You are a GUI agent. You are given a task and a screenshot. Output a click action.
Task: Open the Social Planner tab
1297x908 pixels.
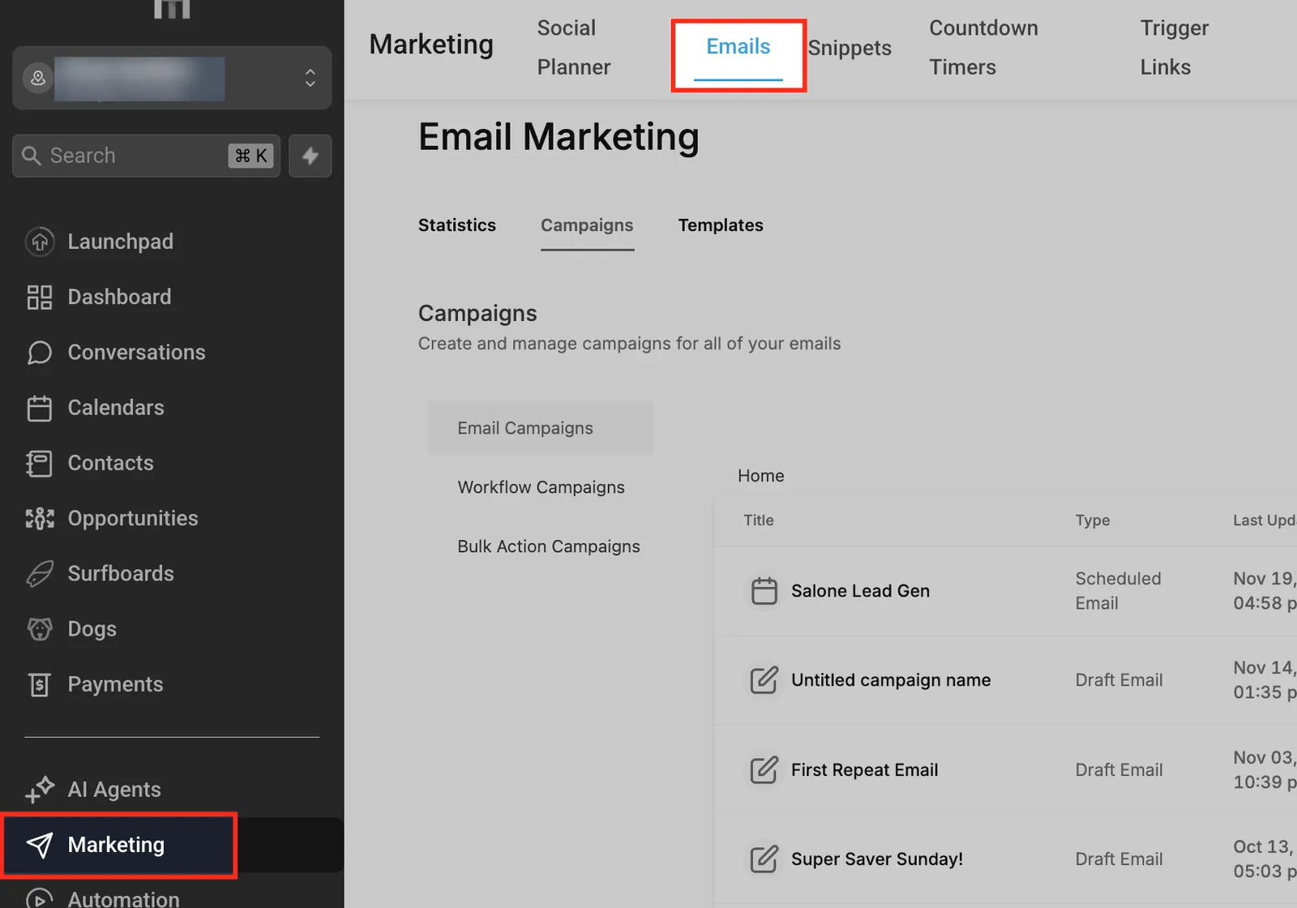pyautogui.click(x=574, y=48)
